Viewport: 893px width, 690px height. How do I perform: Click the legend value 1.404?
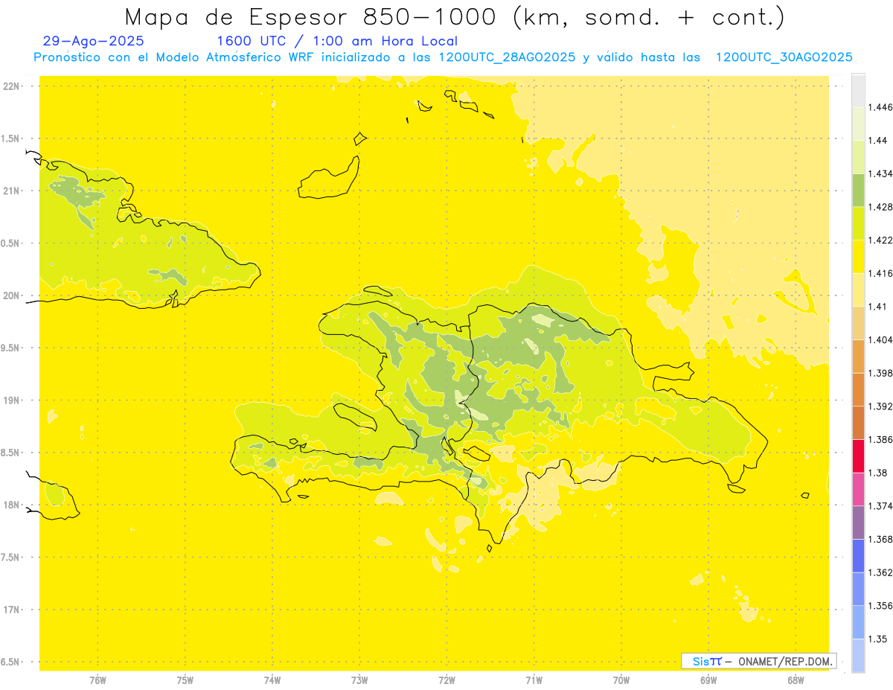click(x=881, y=340)
